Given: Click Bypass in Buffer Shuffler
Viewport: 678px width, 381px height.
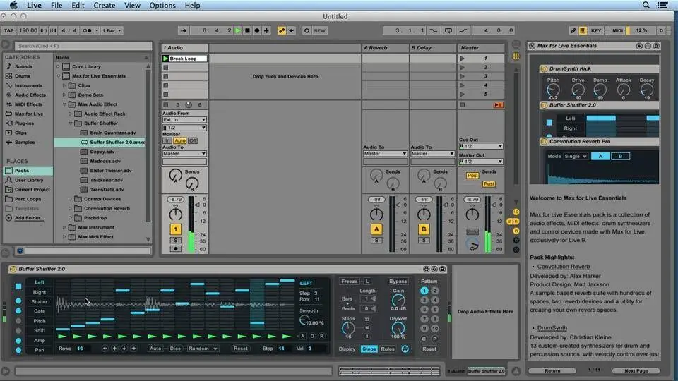Looking at the screenshot, I should coord(398,282).
